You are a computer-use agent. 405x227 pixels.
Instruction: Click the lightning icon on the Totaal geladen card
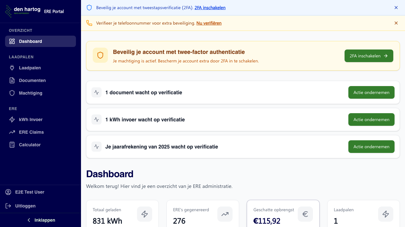[145, 214]
